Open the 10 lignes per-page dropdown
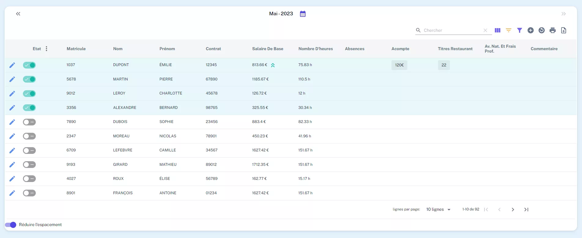 (438, 210)
